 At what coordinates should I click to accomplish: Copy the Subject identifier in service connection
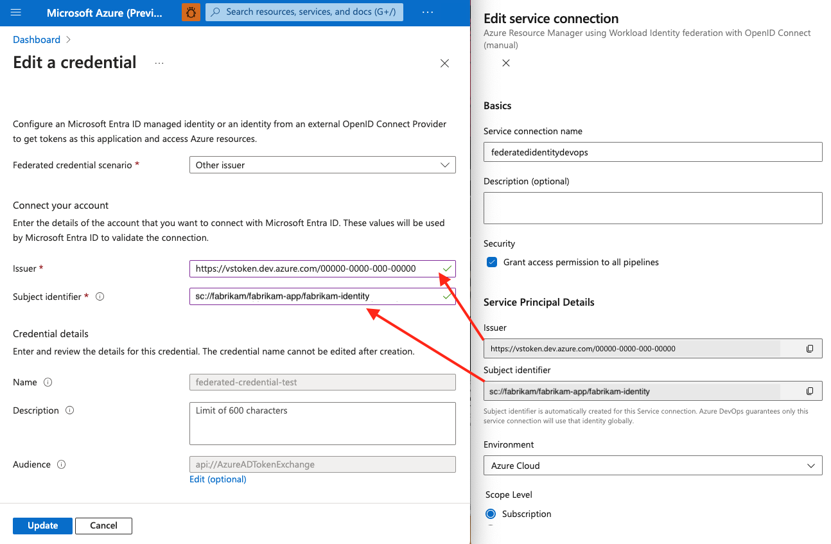[810, 391]
